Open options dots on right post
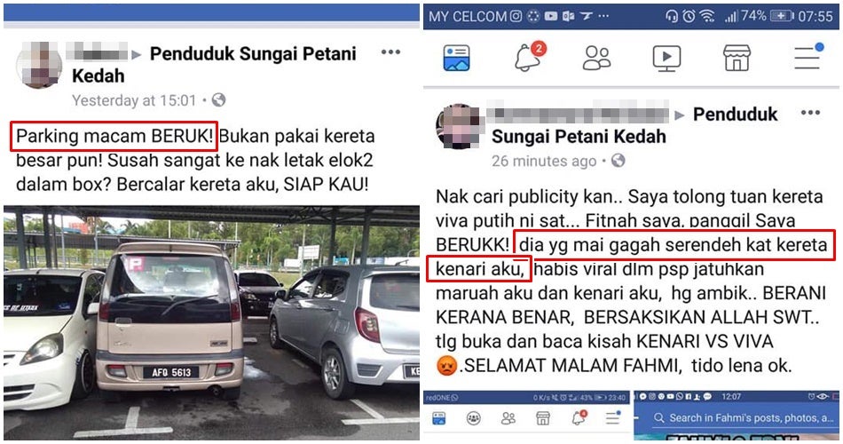 point(810,113)
